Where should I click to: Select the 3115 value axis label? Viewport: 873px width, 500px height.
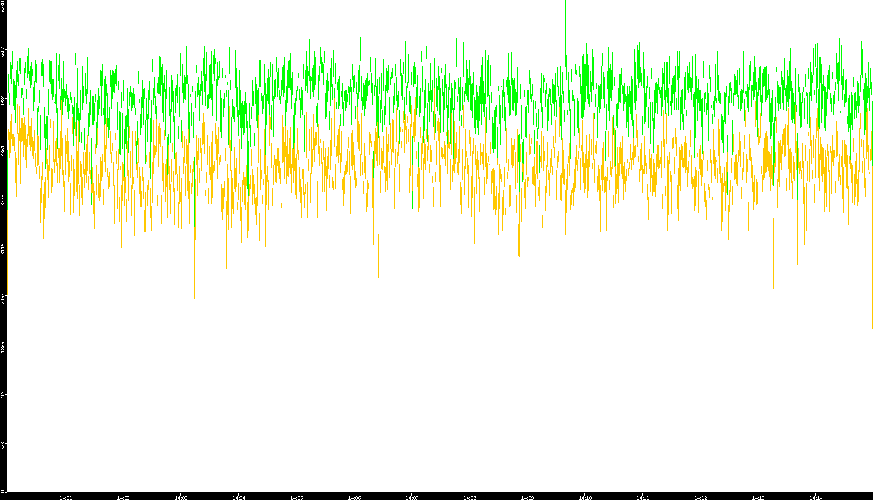[x=3, y=249]
